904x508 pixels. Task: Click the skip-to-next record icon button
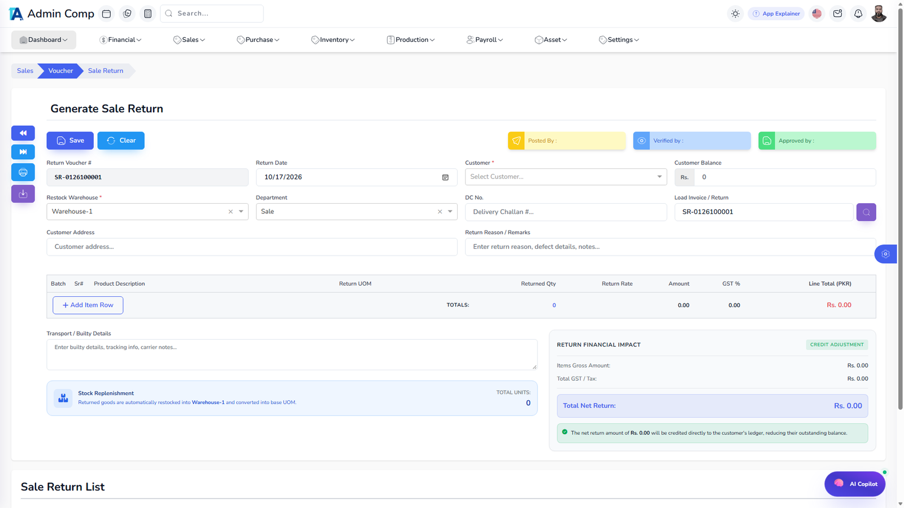pyautogui.click(x=23, y=152)
